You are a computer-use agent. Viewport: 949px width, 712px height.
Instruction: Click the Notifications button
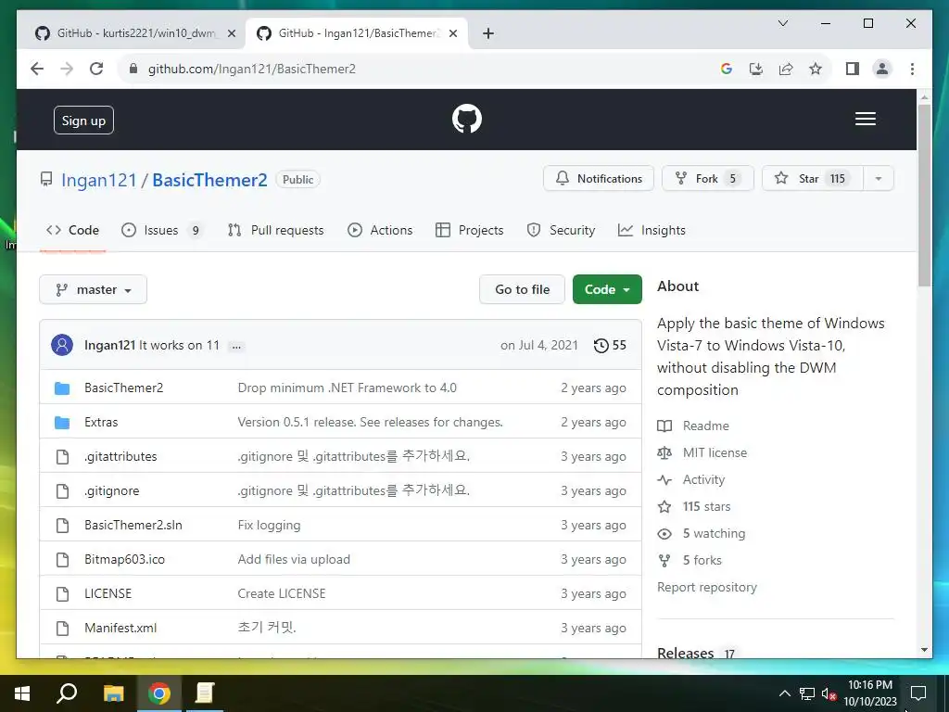(599, 179)
